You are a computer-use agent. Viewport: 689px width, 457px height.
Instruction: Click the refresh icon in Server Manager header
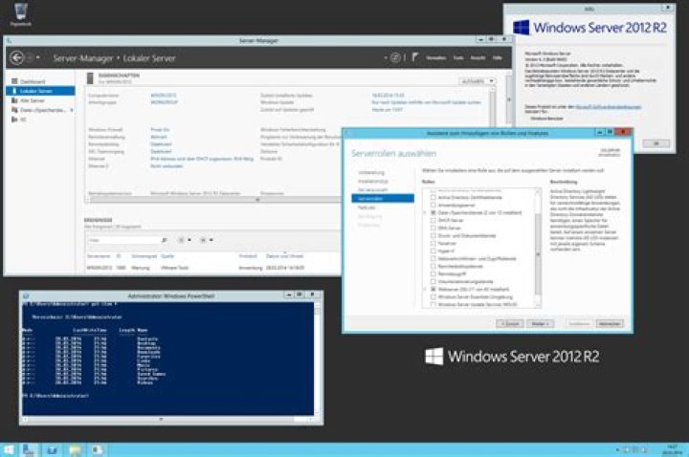point(395,57)
